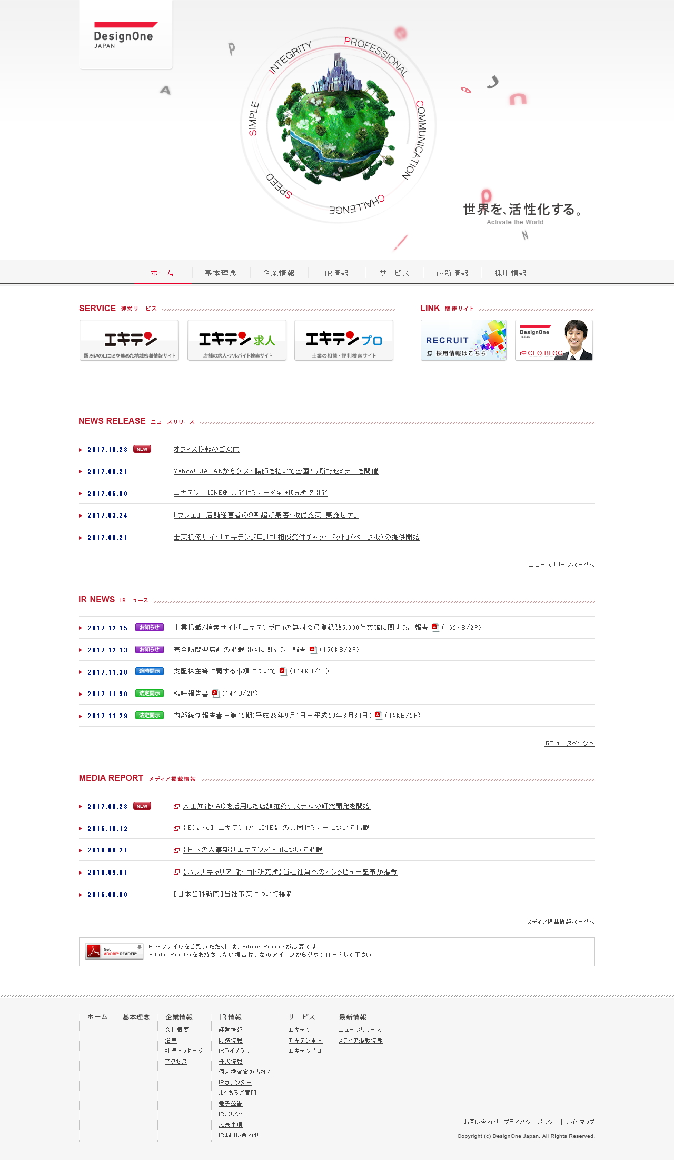
Task: Open the RECRUIT banner
Action: click(x=463, y=340)
